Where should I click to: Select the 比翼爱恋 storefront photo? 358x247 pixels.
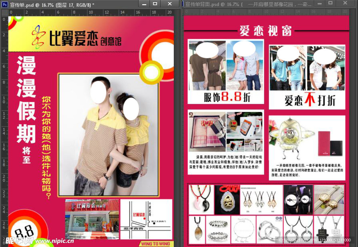92,219
